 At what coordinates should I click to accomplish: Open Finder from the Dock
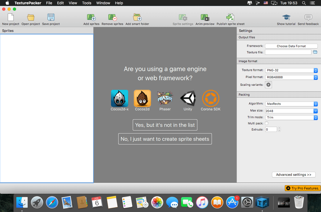[x=22, y=202]
